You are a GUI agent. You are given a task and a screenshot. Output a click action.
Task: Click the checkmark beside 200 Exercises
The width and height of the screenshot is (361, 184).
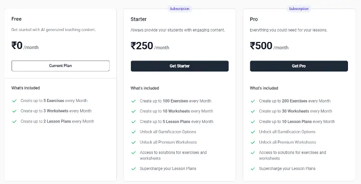coord(253,101)
